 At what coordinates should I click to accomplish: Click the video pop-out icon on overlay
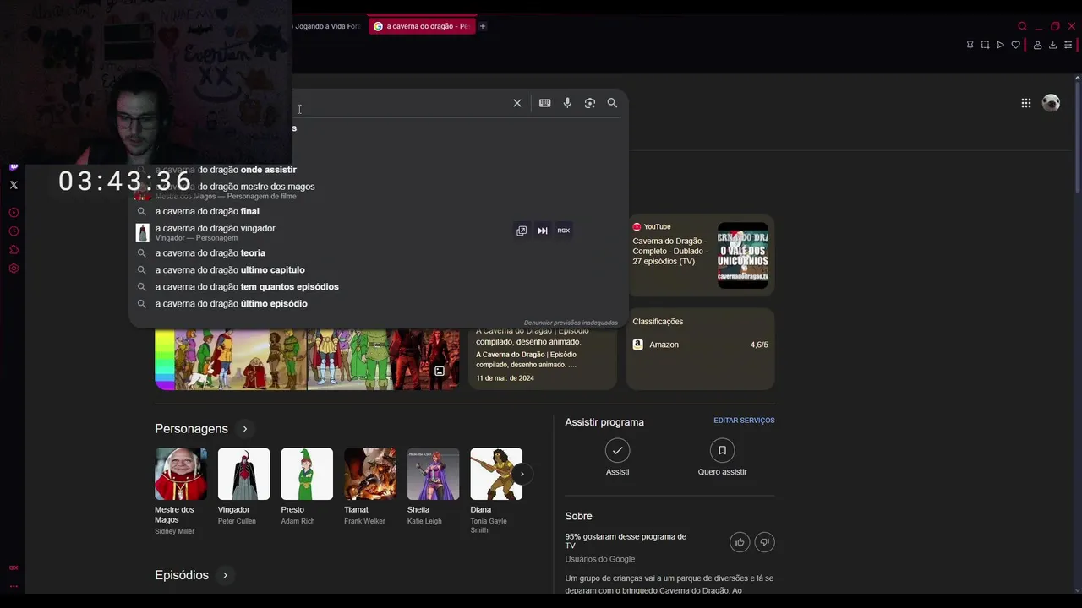tap(522, 231)
